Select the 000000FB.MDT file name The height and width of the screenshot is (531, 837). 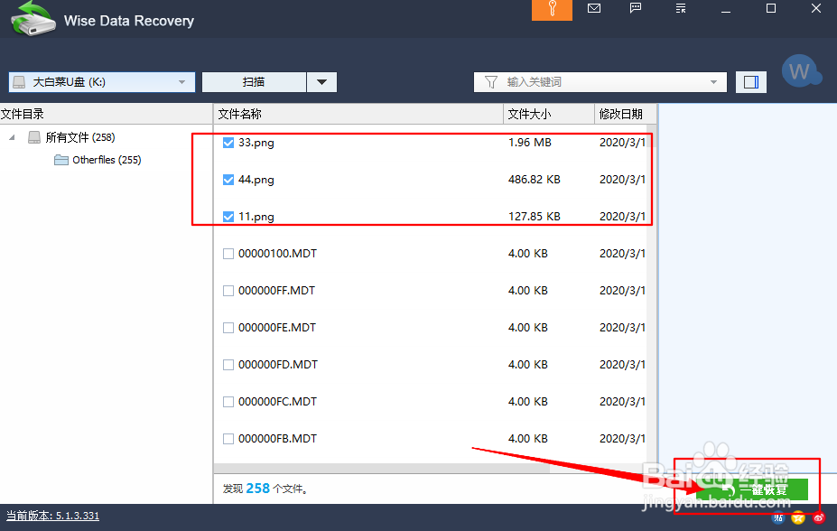click(277, 439)
